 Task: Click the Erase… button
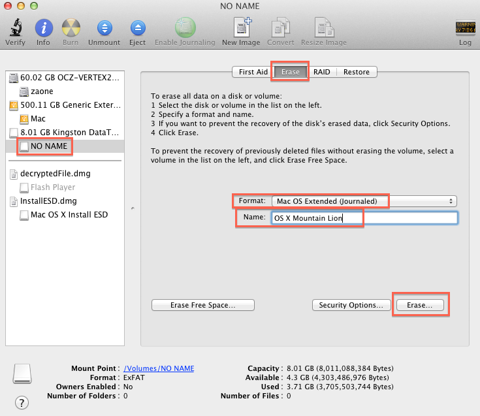pyautogui.click(x=420, y=305)
